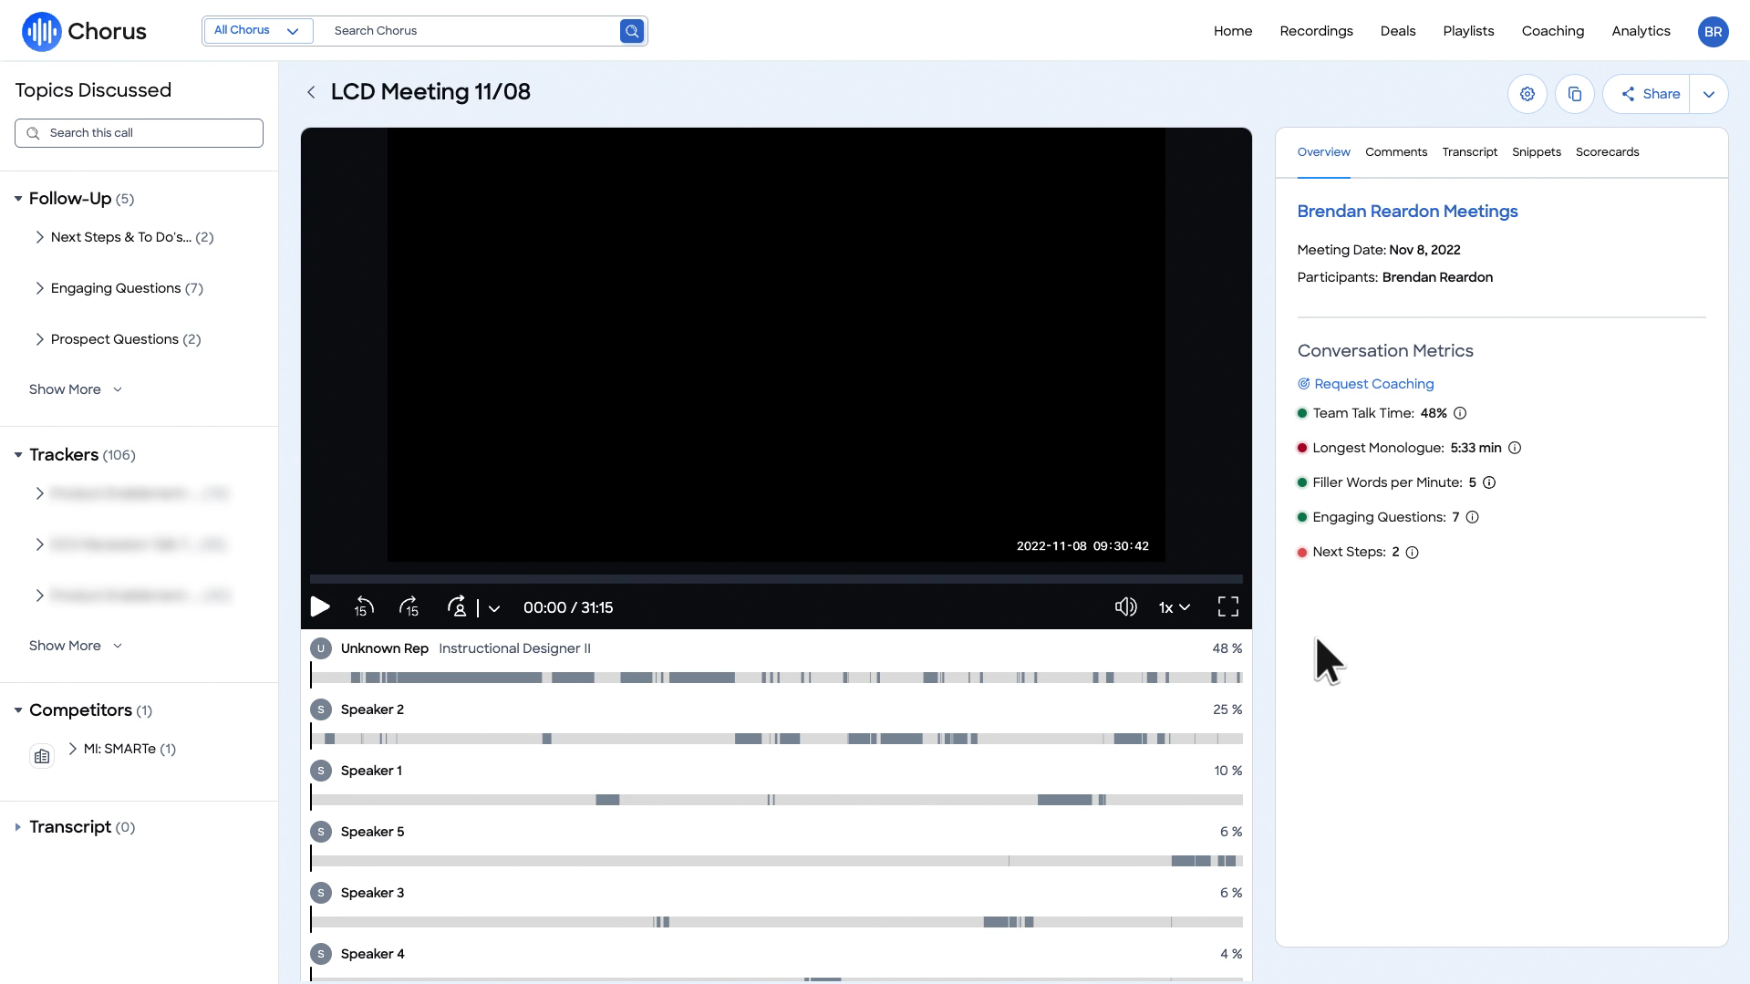Click Speaker 1 talk timeline track

coord(776,800)
